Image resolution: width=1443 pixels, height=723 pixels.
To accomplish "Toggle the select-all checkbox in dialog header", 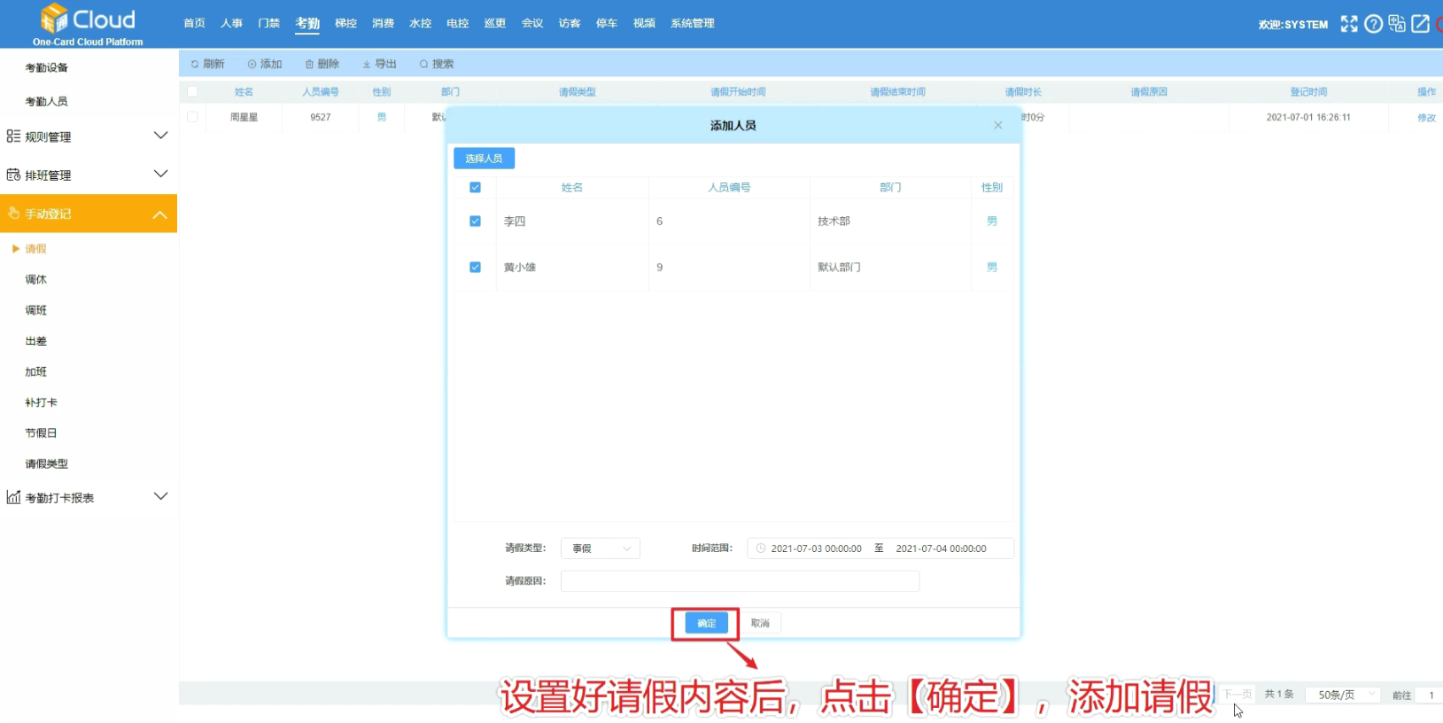I will click(475, 188).
